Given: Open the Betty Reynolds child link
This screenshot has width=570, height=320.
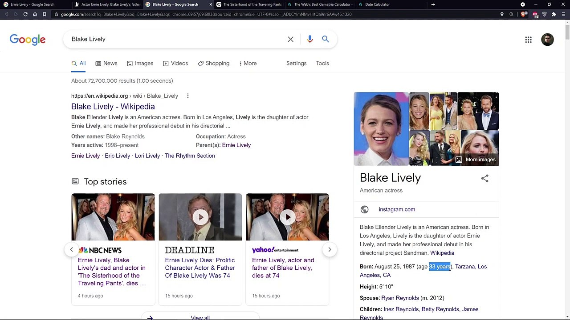Looking at the screenshot, I should coord(440,309).
